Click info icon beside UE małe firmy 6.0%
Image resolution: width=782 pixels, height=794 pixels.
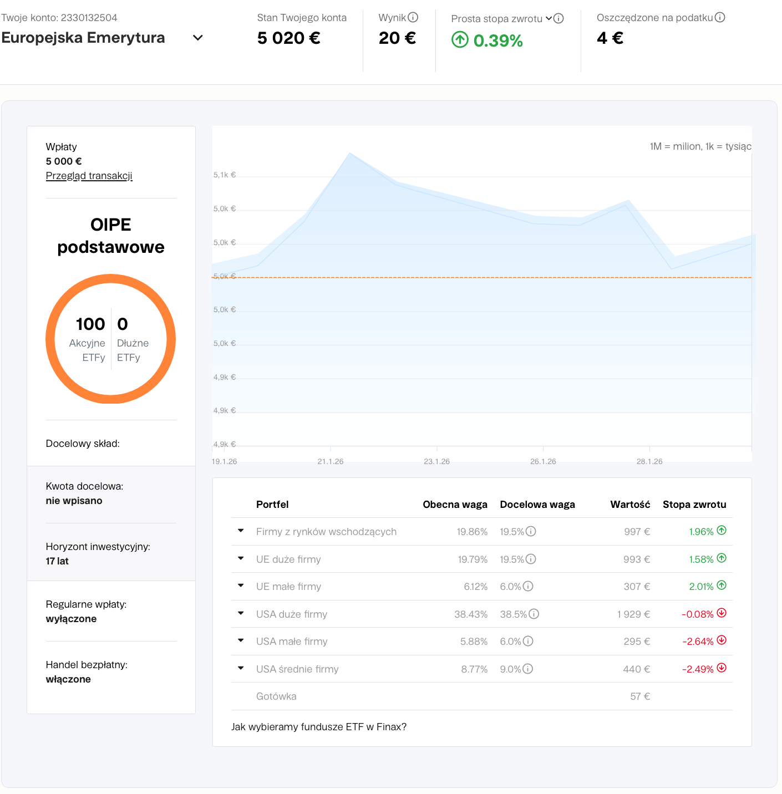[x=528, y=586]
